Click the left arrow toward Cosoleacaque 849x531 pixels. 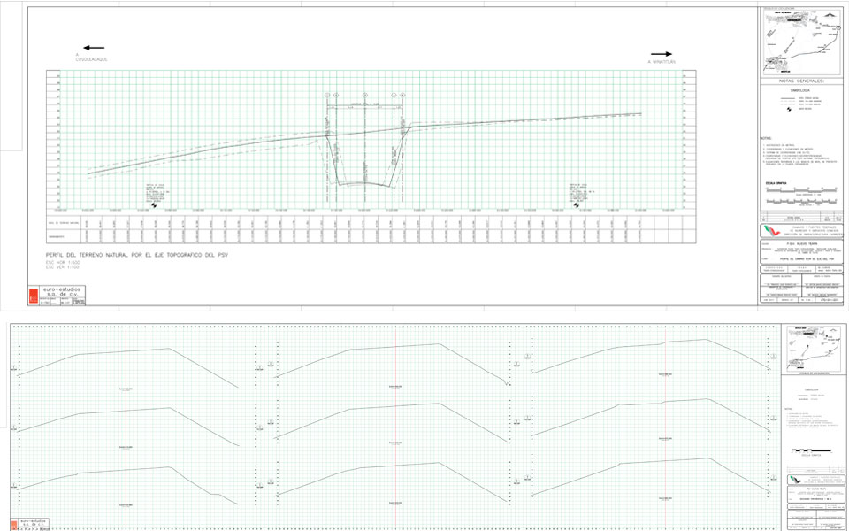click(93, 48)
